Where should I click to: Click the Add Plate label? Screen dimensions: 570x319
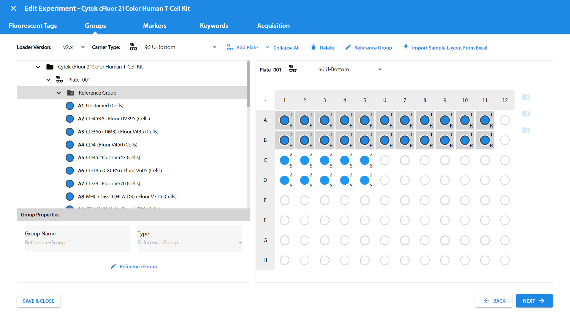[247, 47]
